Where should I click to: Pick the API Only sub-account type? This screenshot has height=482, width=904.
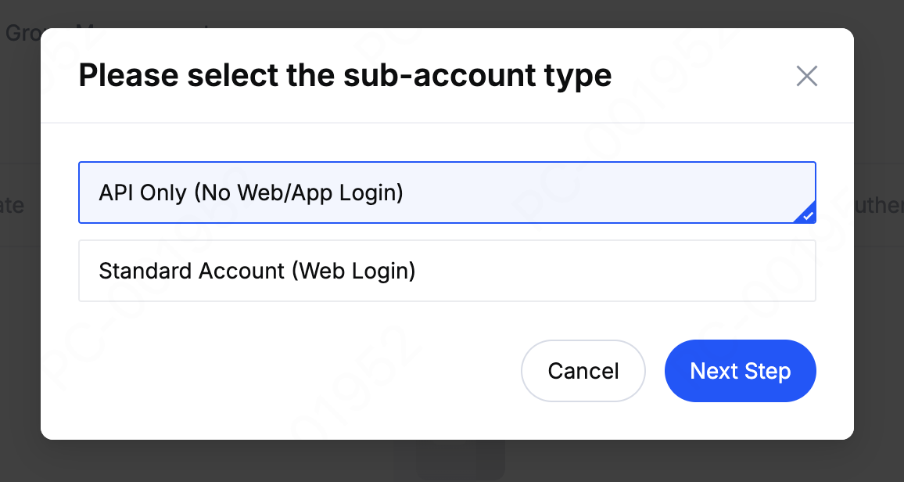[x=447, y=192]
